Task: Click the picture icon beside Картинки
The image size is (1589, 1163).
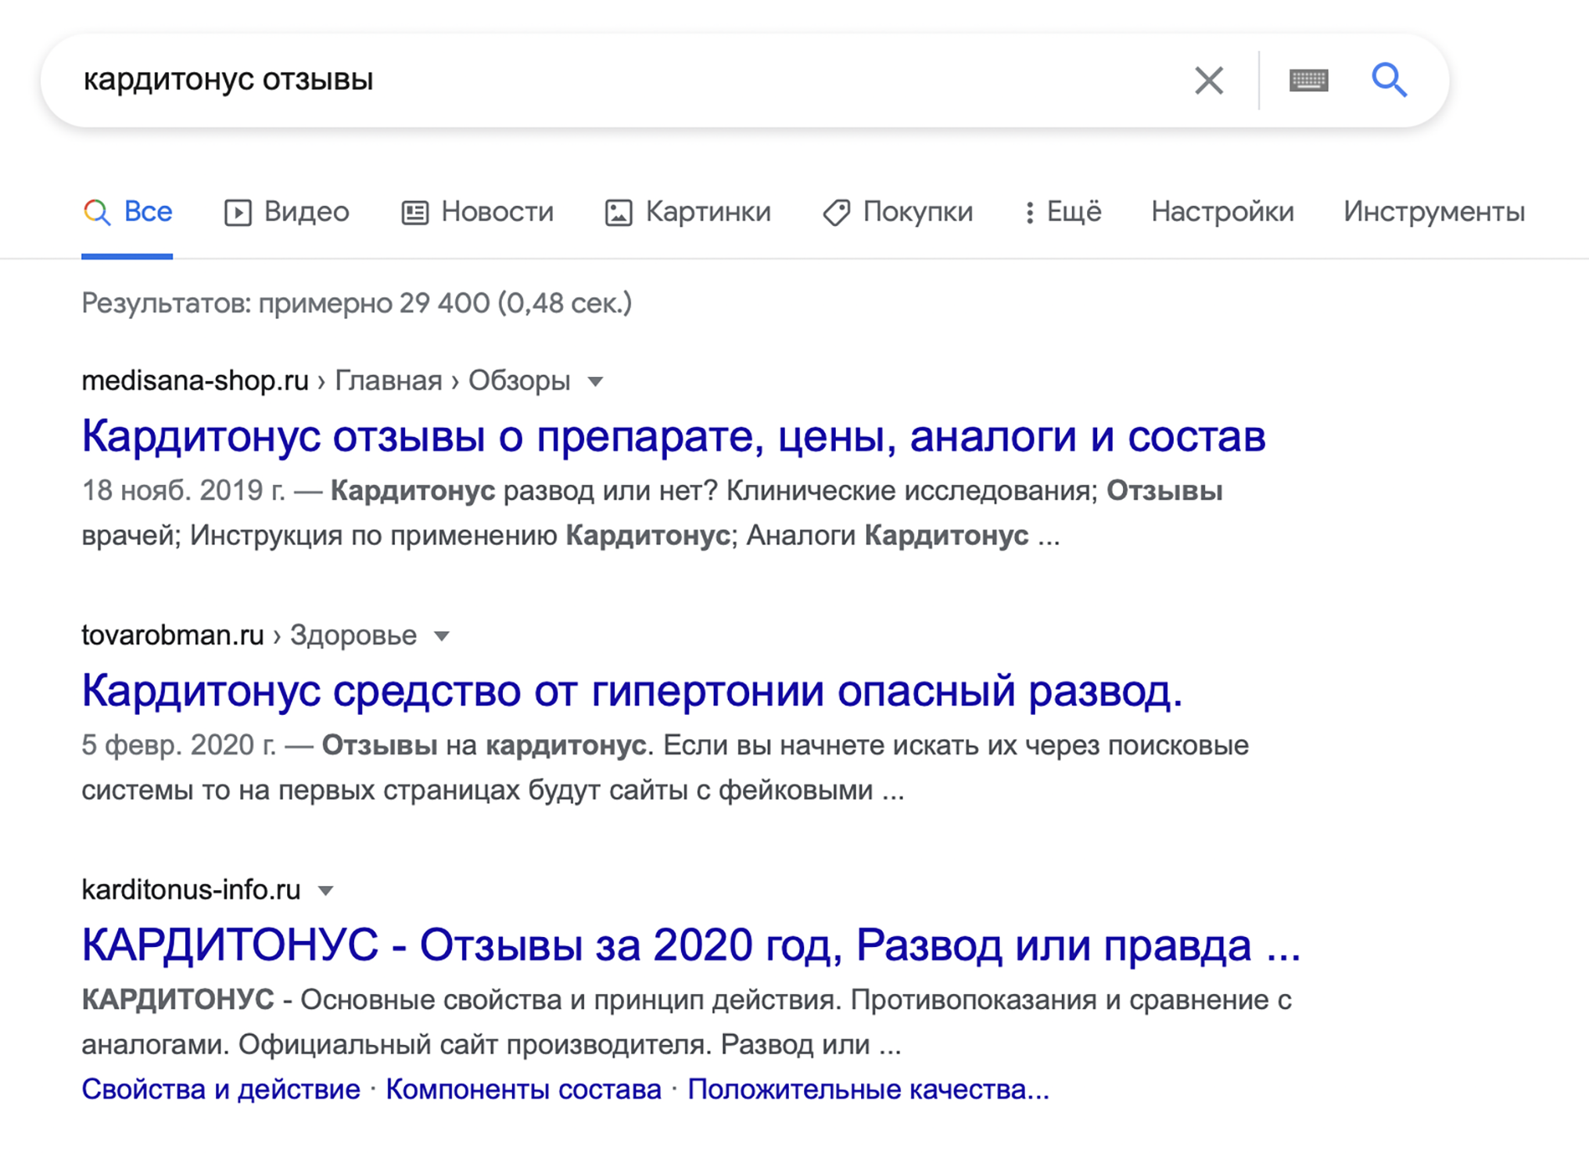Action: pos(619,212)
